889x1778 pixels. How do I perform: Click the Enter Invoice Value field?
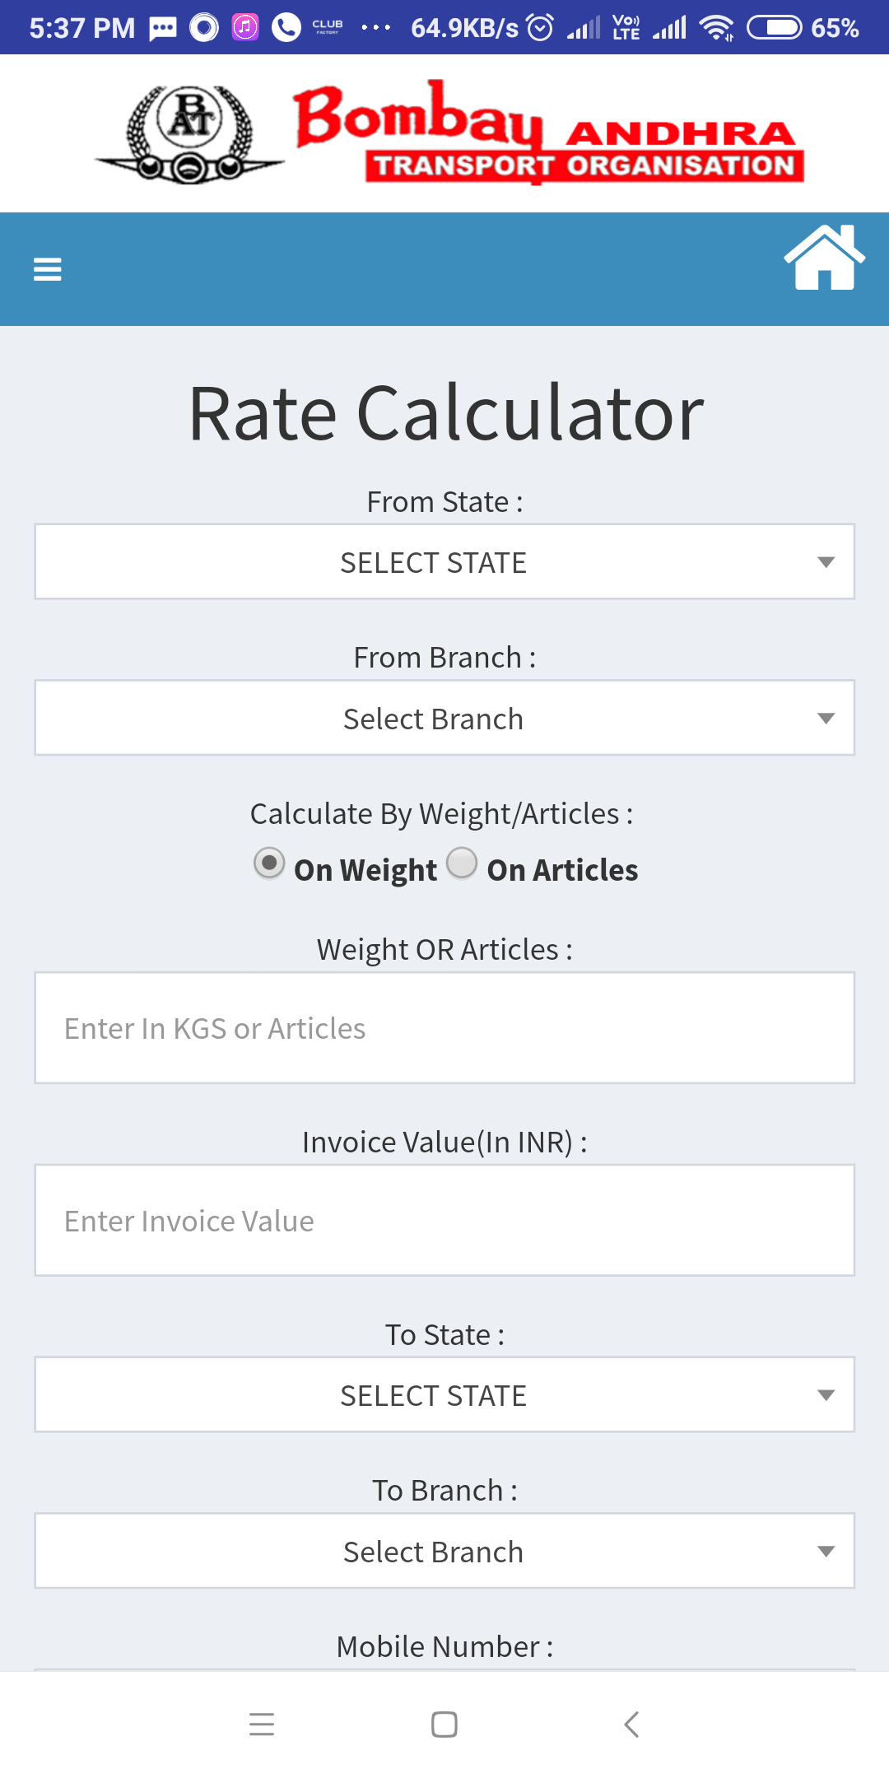(444, 1221)
